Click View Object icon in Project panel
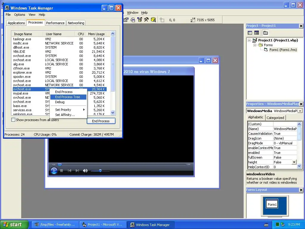 click(x=256, y=33)
